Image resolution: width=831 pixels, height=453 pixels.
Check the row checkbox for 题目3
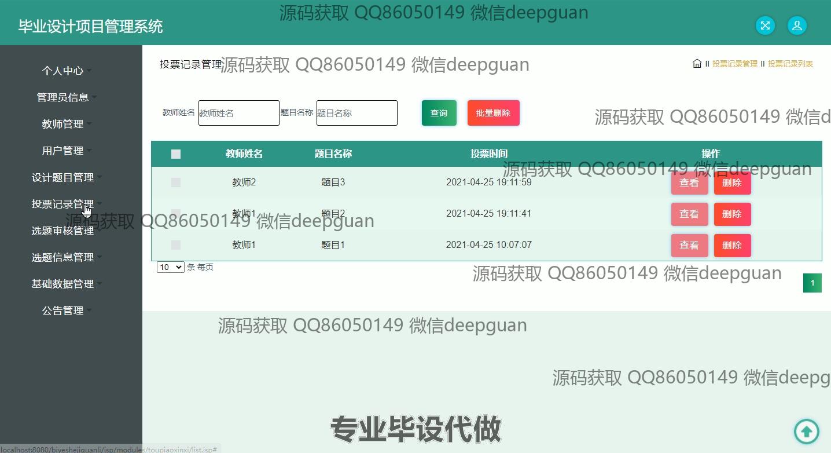point(176,182)
